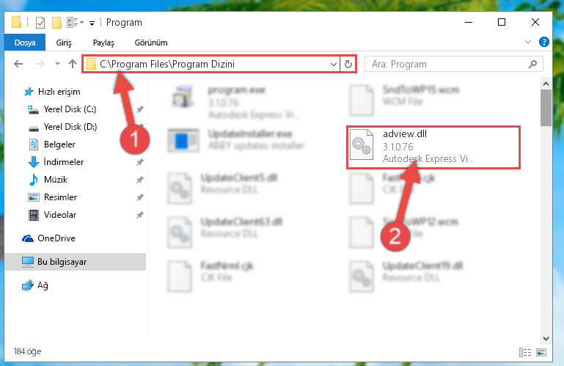
Task: Unpin İndirmeler using its pin icon
Action: [140, 162]
